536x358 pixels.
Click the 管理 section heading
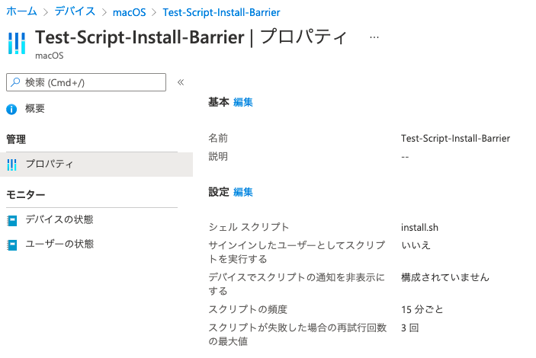tap(16, 139)
